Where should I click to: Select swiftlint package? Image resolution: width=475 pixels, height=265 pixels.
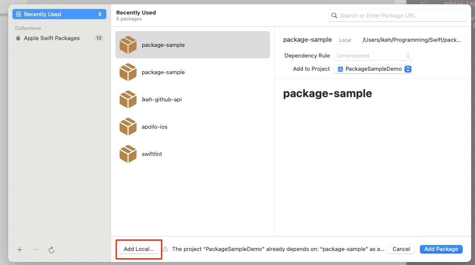pyautogui.click(x=193, y=154)
